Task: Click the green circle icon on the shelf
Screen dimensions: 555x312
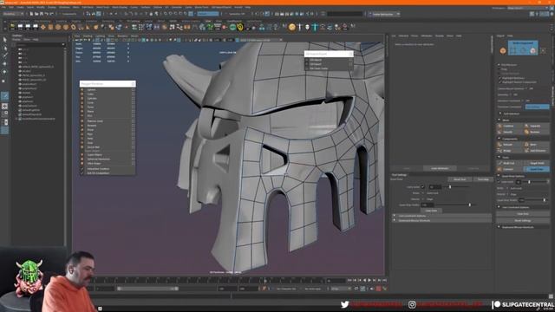Action: (x=232, y=27)
